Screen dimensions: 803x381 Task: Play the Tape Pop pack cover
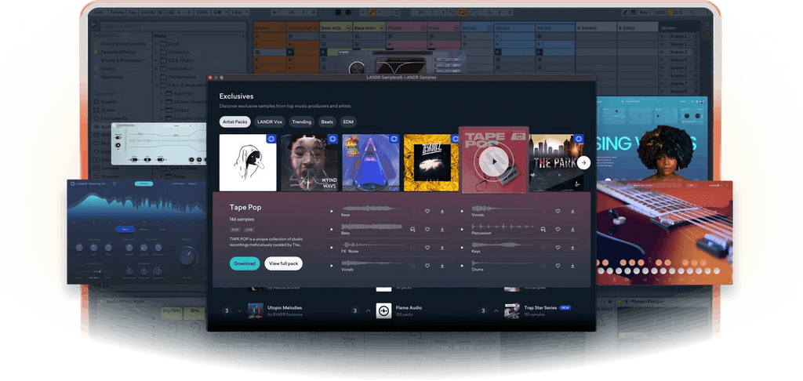pos(494,161)
